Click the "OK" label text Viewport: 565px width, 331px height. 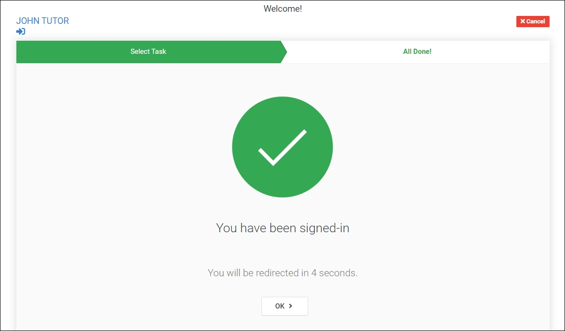click(280, 306)
